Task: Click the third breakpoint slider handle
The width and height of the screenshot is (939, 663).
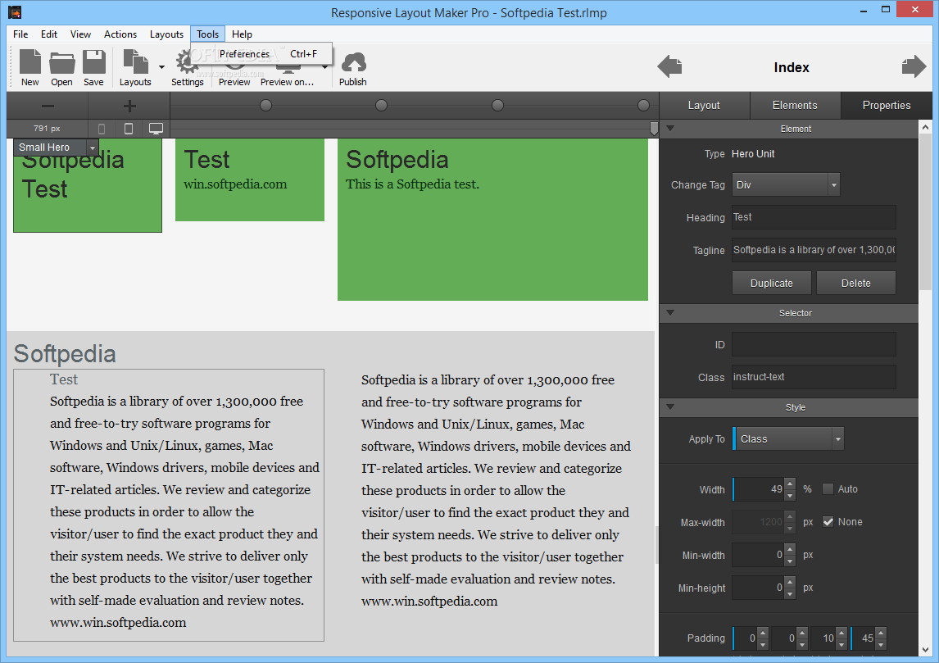Action: 497,106
